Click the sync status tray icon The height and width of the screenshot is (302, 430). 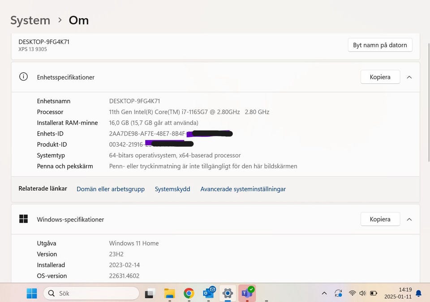pos(339,293)
